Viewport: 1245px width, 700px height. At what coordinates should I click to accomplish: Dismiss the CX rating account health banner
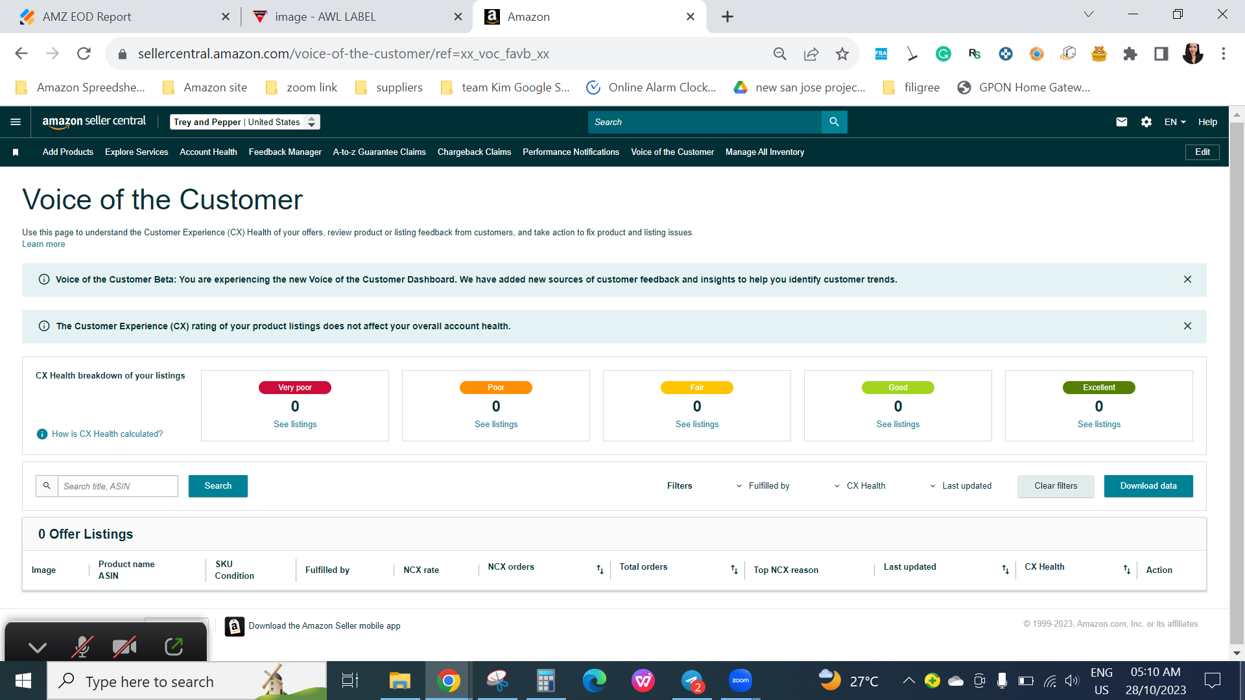pyautogui.click(x=1187, y=326)
